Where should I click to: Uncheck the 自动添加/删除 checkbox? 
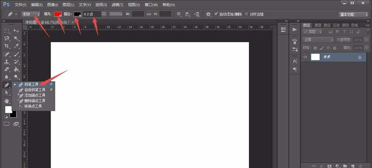[216, 14]
